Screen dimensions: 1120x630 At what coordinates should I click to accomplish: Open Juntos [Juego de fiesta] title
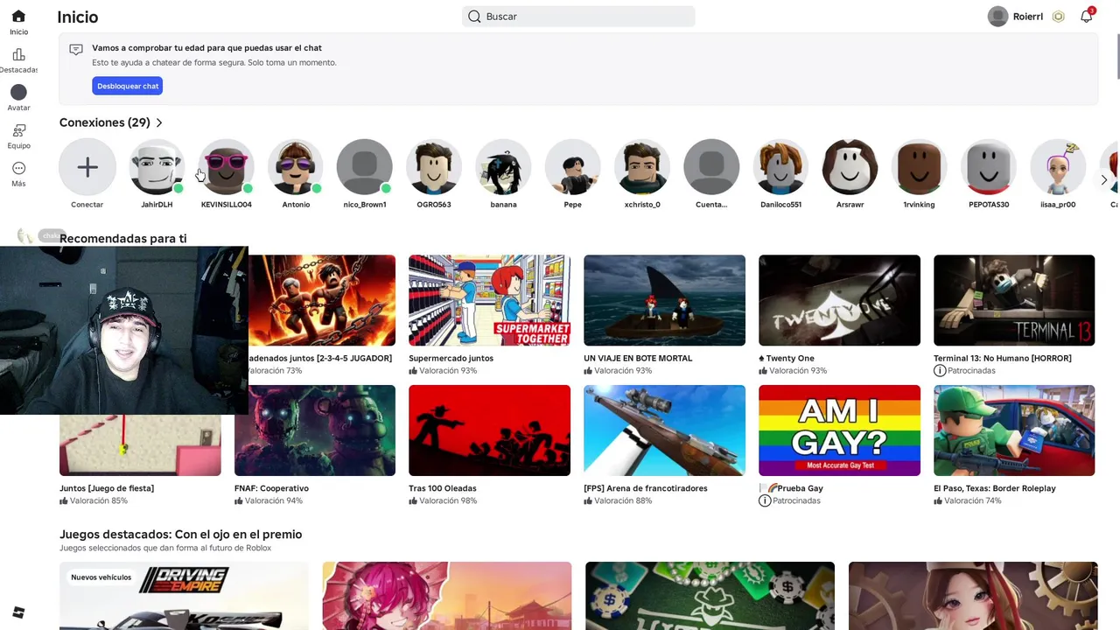(x=107, y=488)
